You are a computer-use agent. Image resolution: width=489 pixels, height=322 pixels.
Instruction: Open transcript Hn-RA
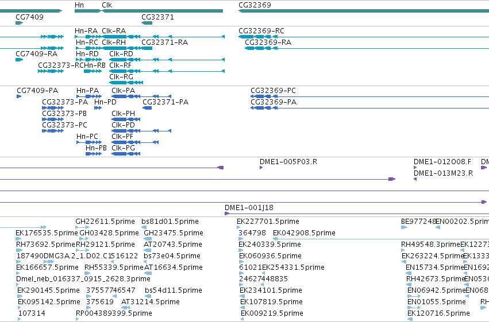click(x=86, y=31)
